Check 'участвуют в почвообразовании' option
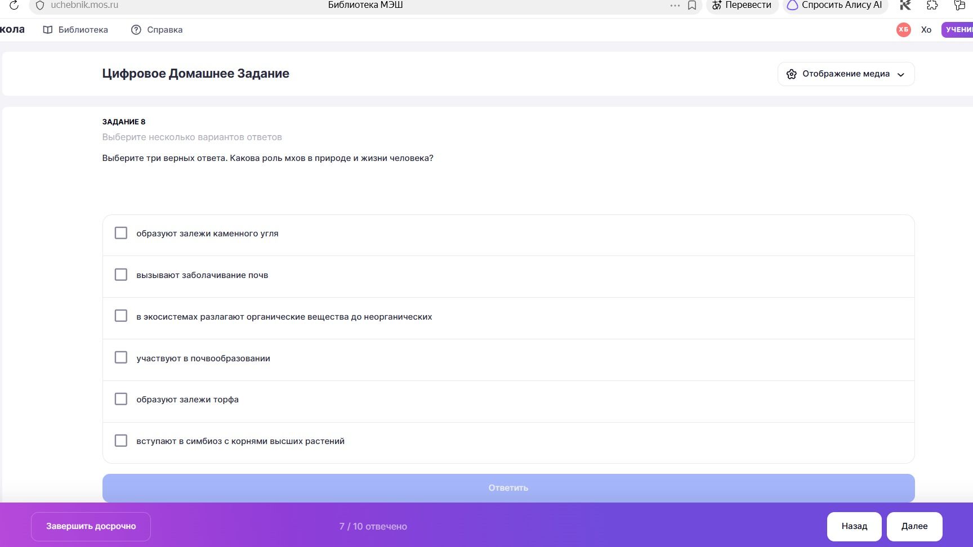The image size is (973, 547). coord(121,357)
